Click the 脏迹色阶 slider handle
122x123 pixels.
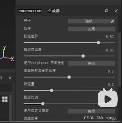(x=98, y=43)
